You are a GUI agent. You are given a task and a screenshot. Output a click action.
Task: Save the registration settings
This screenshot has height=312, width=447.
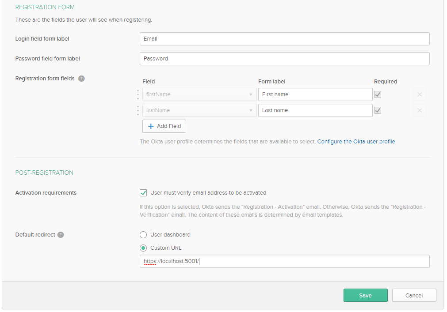click(365, 295)
